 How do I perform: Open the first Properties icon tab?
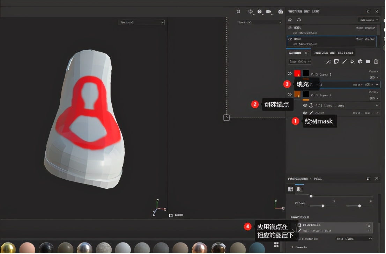tap(290, 189)
